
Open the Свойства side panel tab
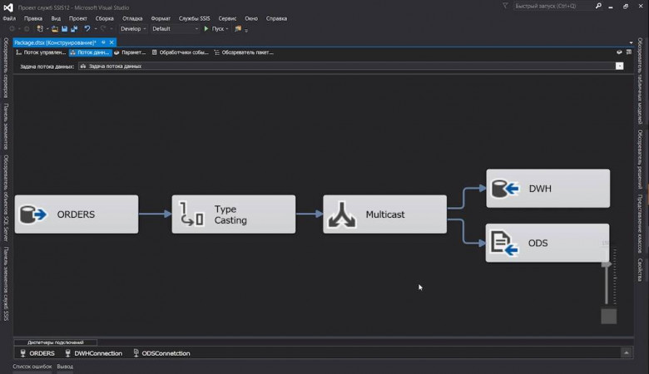640,270
